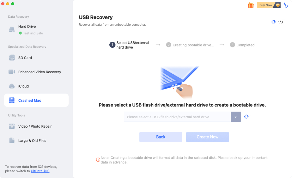
Task: Launch Enhanced Video Recovery
Action: tap(12, 72)
